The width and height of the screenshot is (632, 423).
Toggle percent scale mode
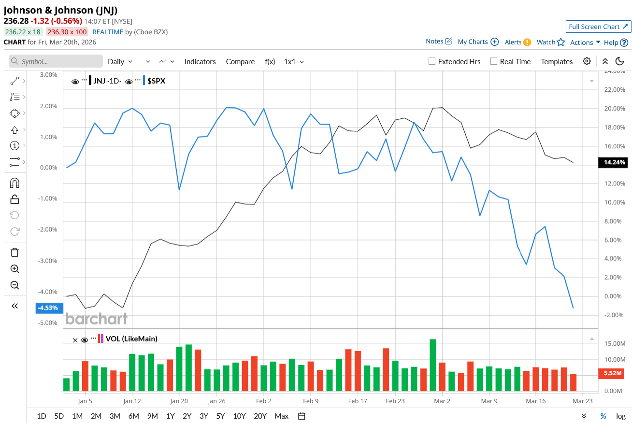click(603, 416)
